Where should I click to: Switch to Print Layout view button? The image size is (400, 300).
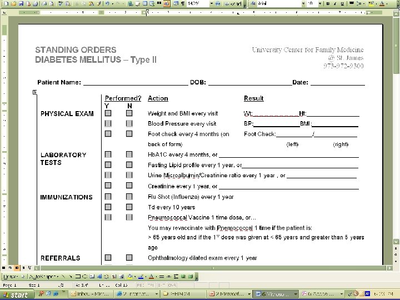(17, 268)
